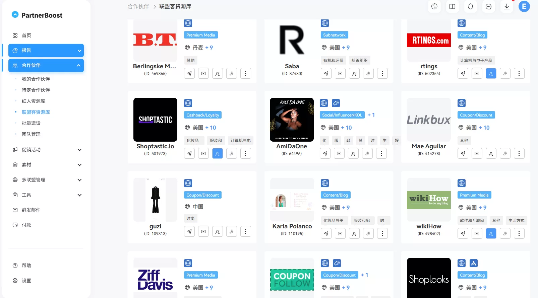The width and height of the screenshot is (538, 298).
Task: Click the user icon on Mae Aguilar card
Action: coord(491,153)
